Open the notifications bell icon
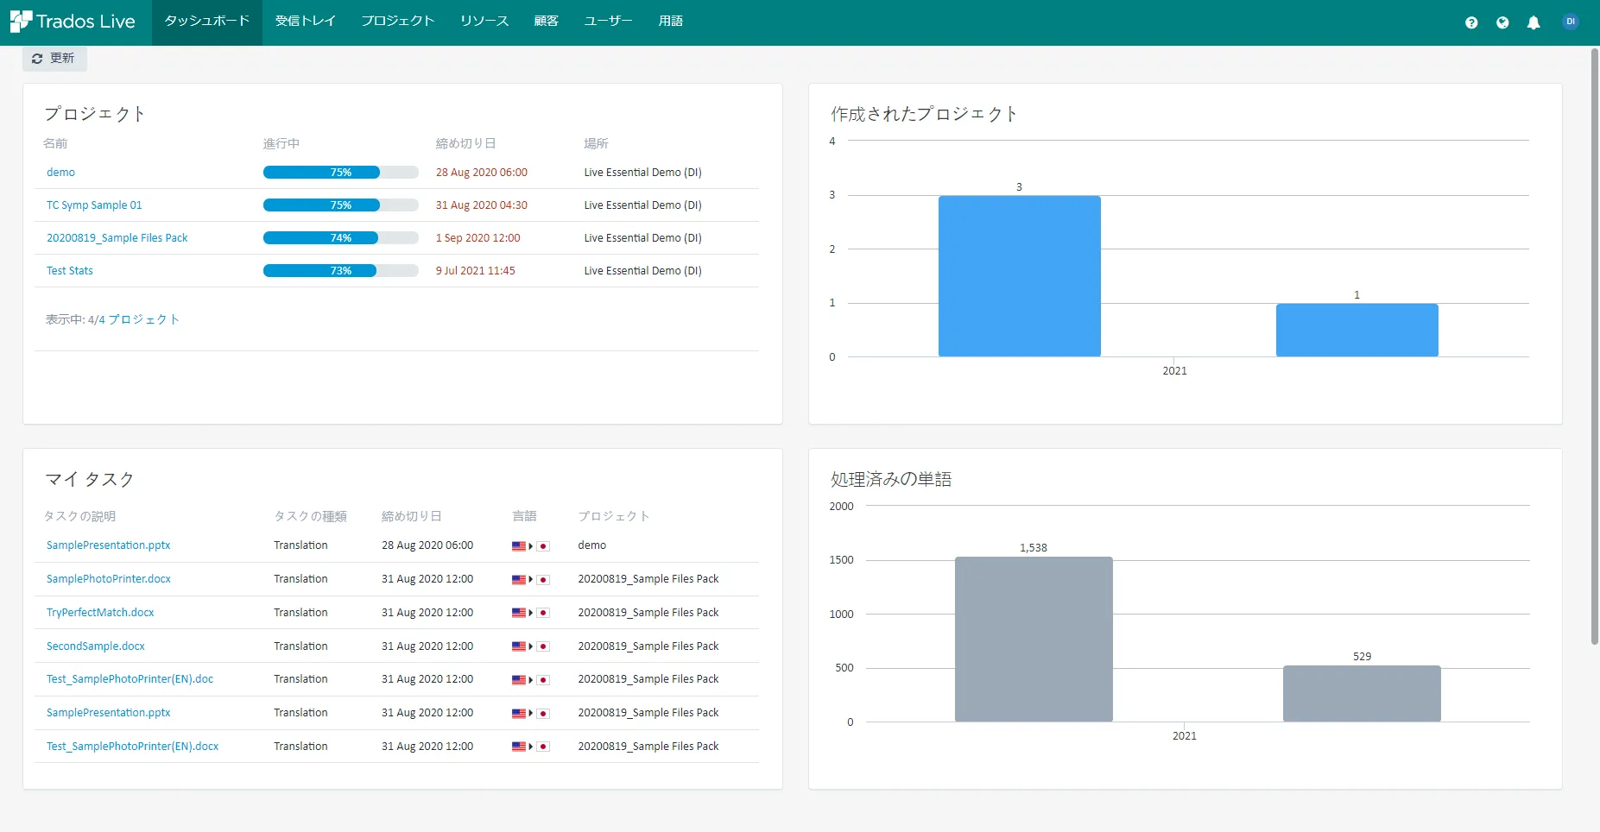This screenshot has width=1600, height=832. 1534,22
